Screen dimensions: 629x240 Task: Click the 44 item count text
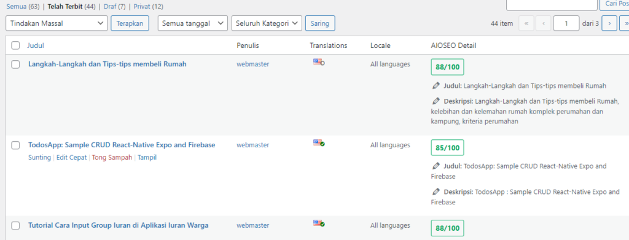coord(501,23)
